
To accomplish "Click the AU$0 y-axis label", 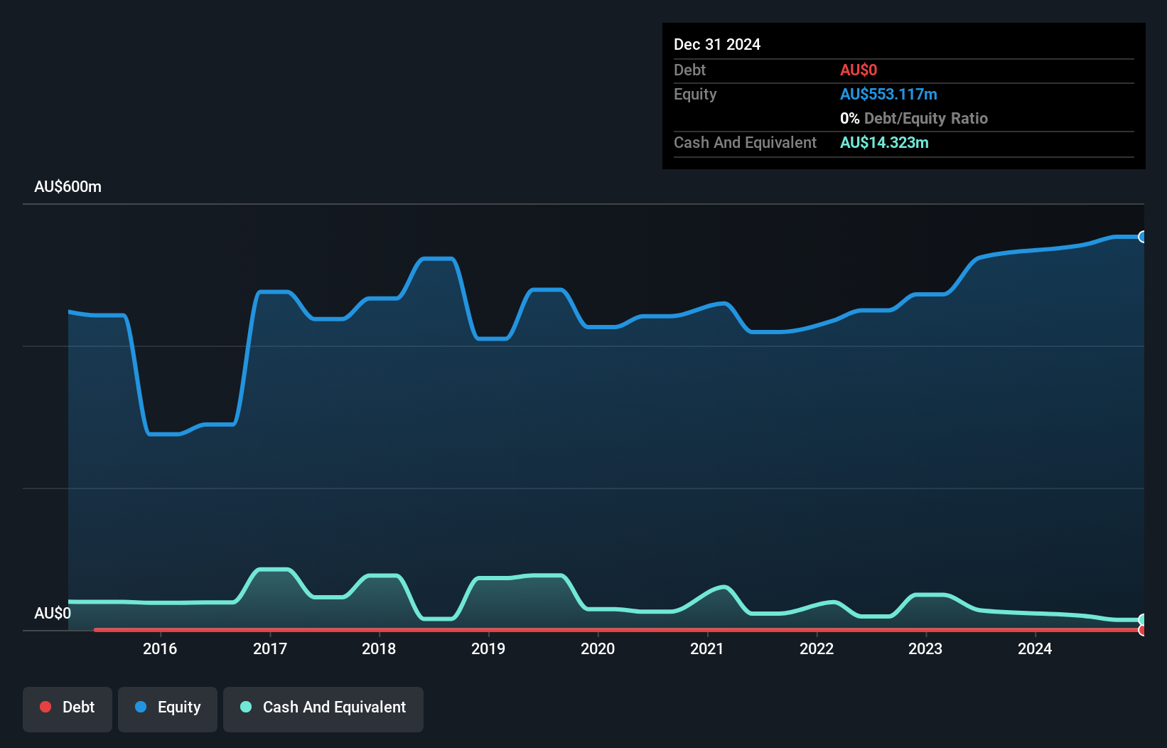I will (53, 613).
